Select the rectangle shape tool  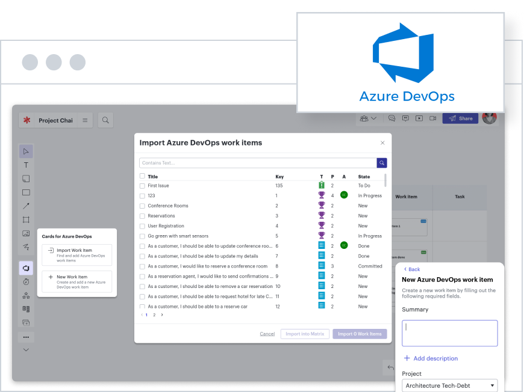[x=26, y=192]
